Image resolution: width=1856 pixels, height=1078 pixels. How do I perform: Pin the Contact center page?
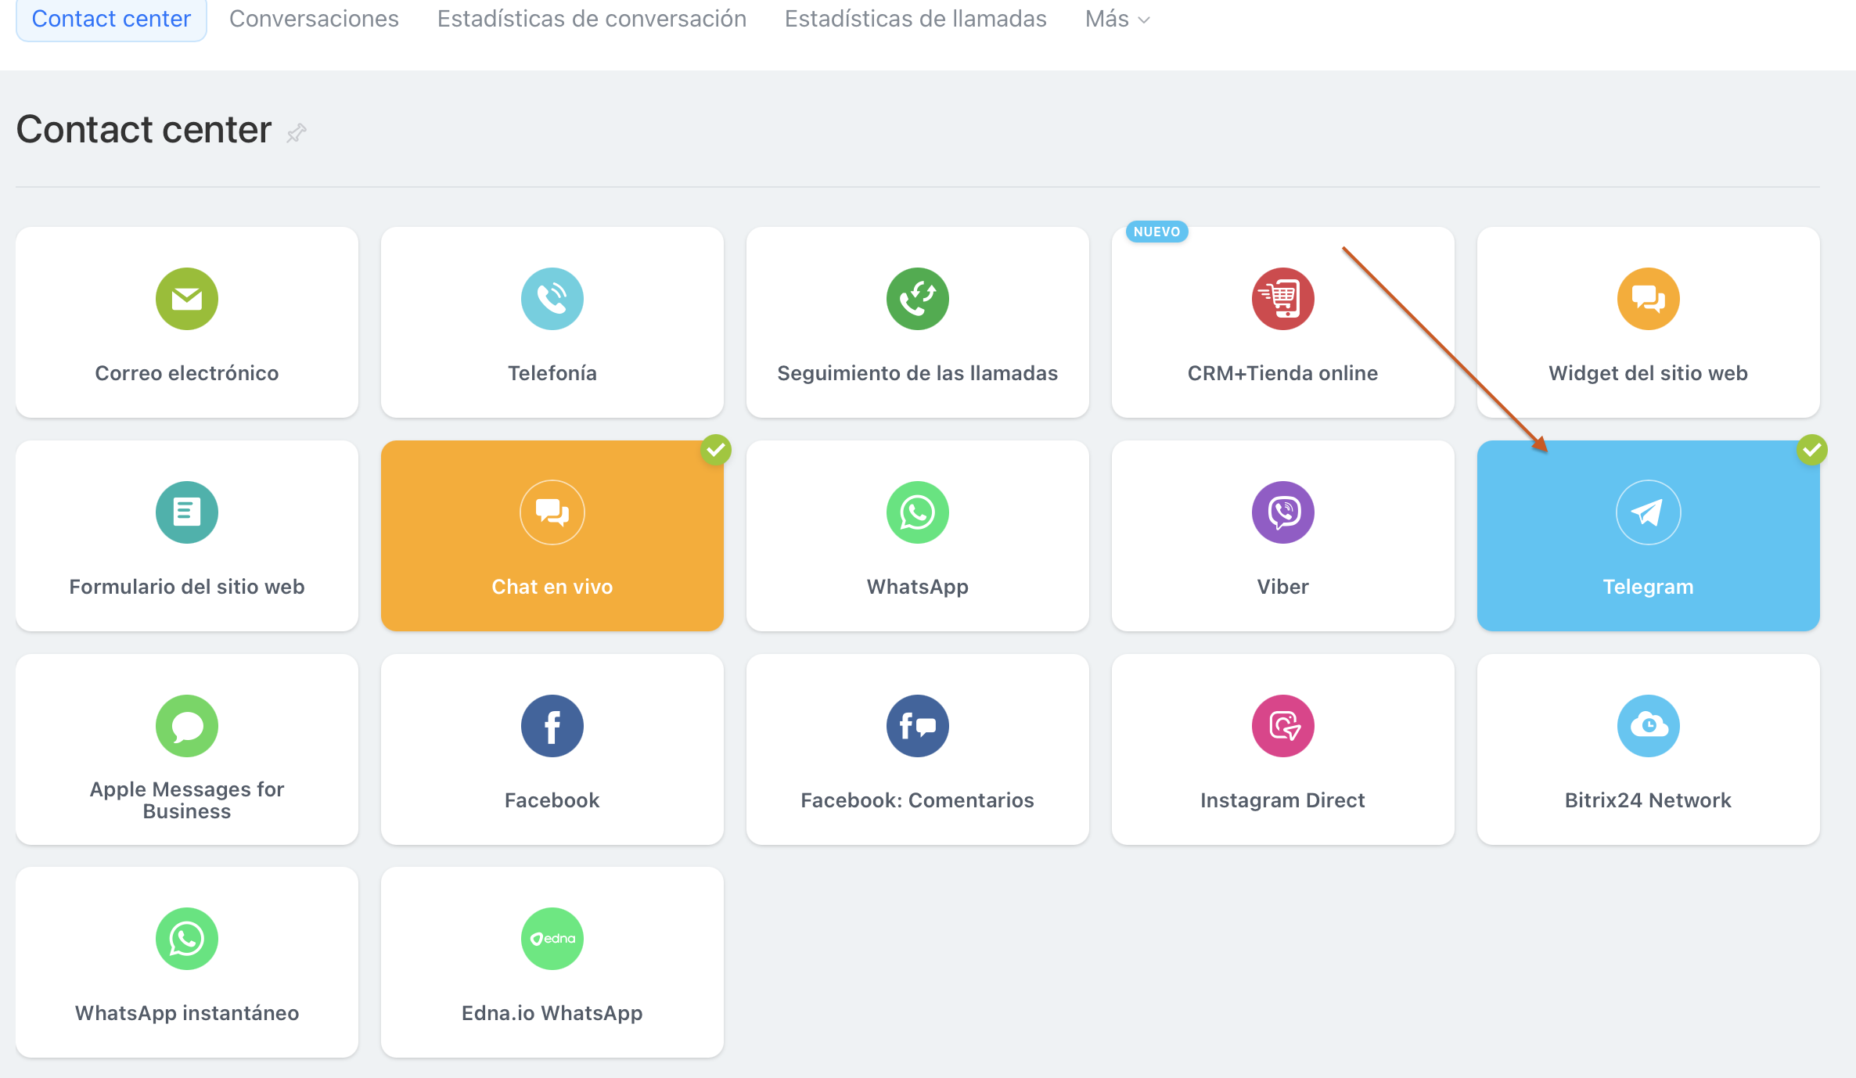297,133
